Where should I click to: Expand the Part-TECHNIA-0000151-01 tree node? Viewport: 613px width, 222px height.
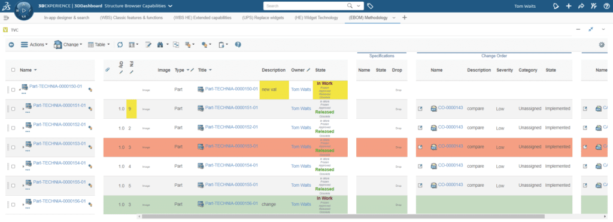[x=23, y=109]
